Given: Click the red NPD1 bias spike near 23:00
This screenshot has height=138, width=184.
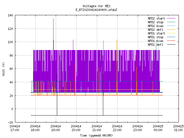Looking at the screenshot, I should click(137, 74).
